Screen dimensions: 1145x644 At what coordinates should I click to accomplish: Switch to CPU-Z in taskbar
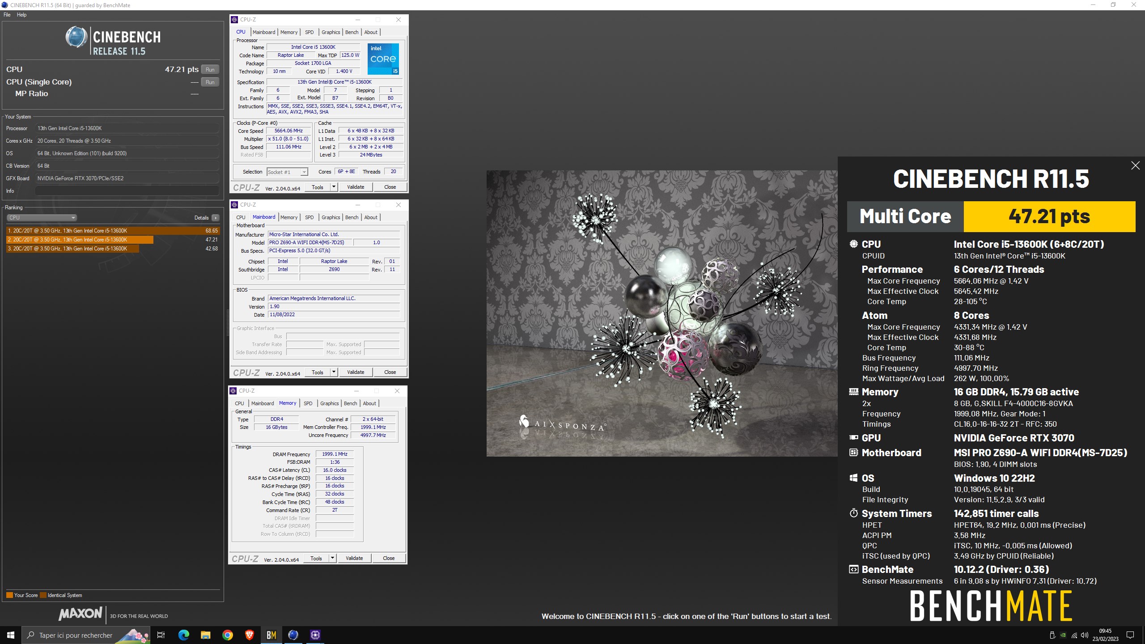point(315,635)
